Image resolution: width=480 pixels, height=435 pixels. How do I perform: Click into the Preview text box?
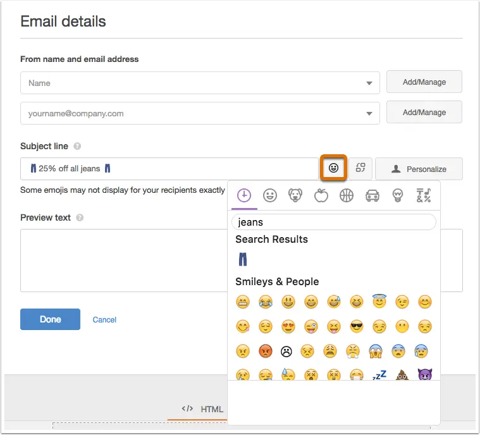[124, 260]
